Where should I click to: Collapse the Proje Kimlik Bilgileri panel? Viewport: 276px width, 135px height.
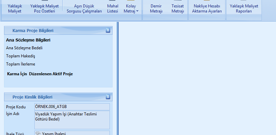108,97
